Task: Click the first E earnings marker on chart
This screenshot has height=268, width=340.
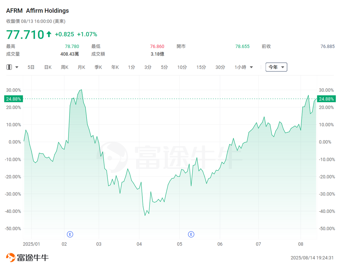Action: (70, 234)
